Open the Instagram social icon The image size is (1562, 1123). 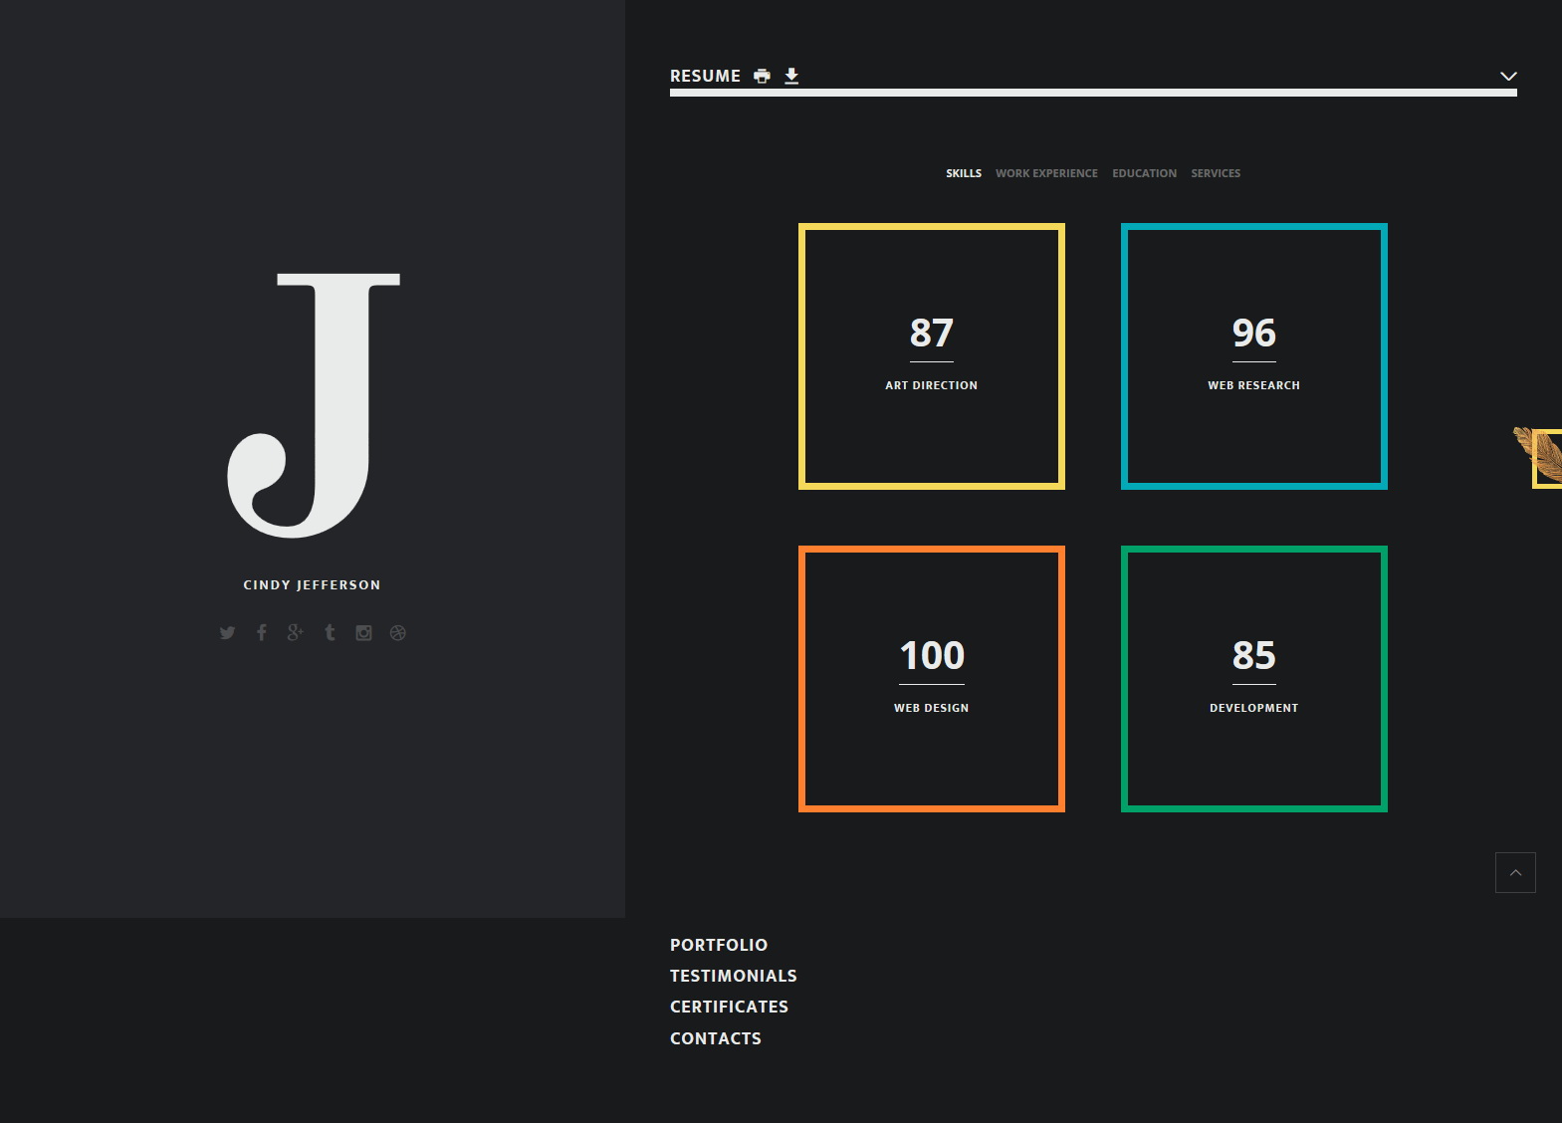pos(363,632)
